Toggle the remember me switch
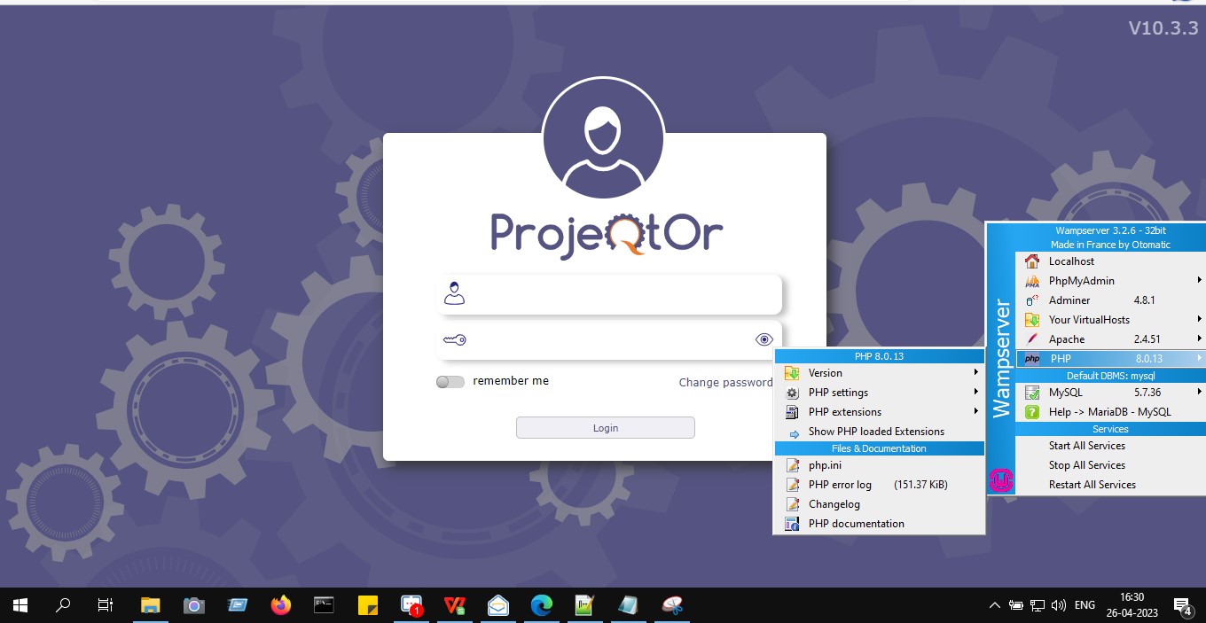 (450, 382)
